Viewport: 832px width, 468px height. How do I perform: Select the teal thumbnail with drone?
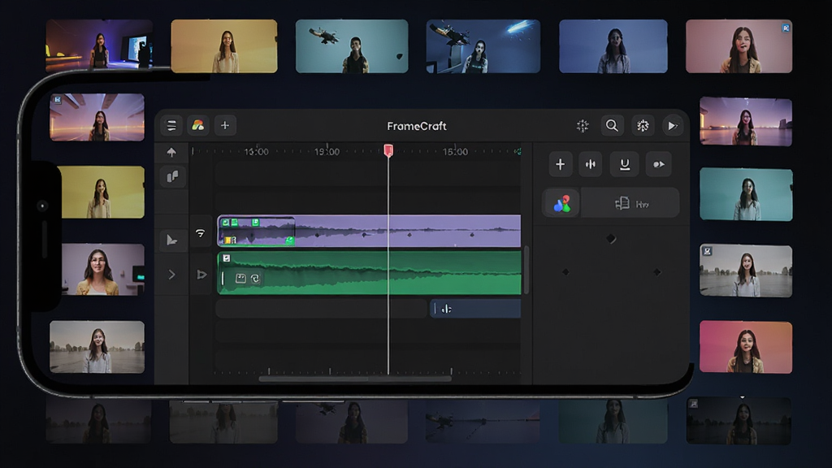point(352,46)
